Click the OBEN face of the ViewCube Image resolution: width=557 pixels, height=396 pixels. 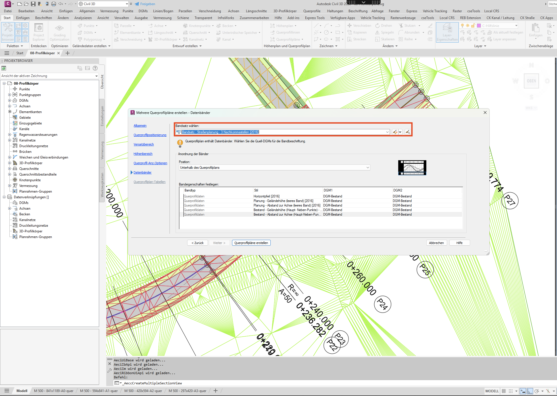531,81
